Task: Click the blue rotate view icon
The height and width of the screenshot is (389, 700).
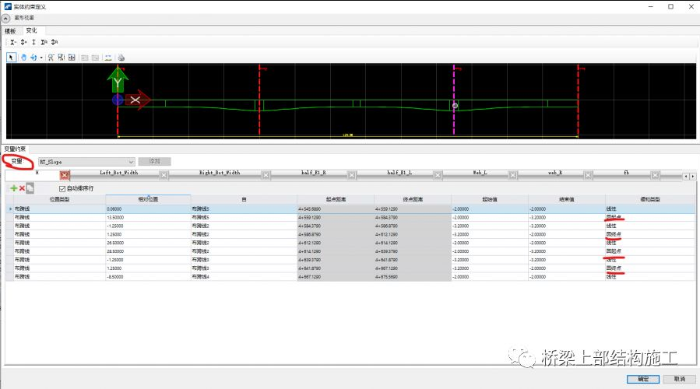Action: 33,58
